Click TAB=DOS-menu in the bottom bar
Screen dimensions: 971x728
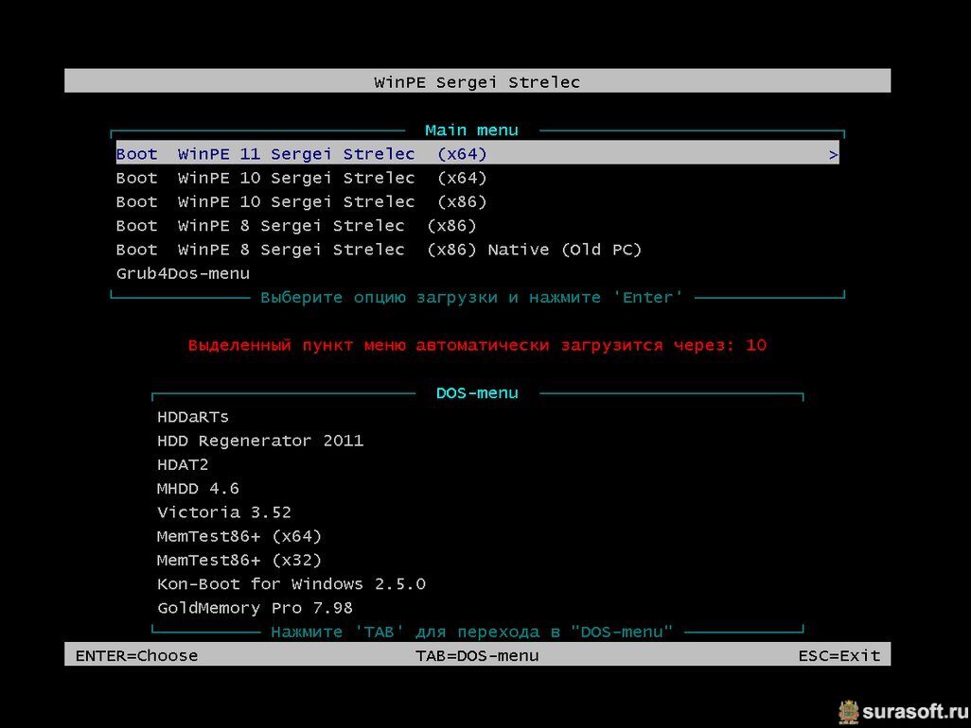[x=477, y=655]
